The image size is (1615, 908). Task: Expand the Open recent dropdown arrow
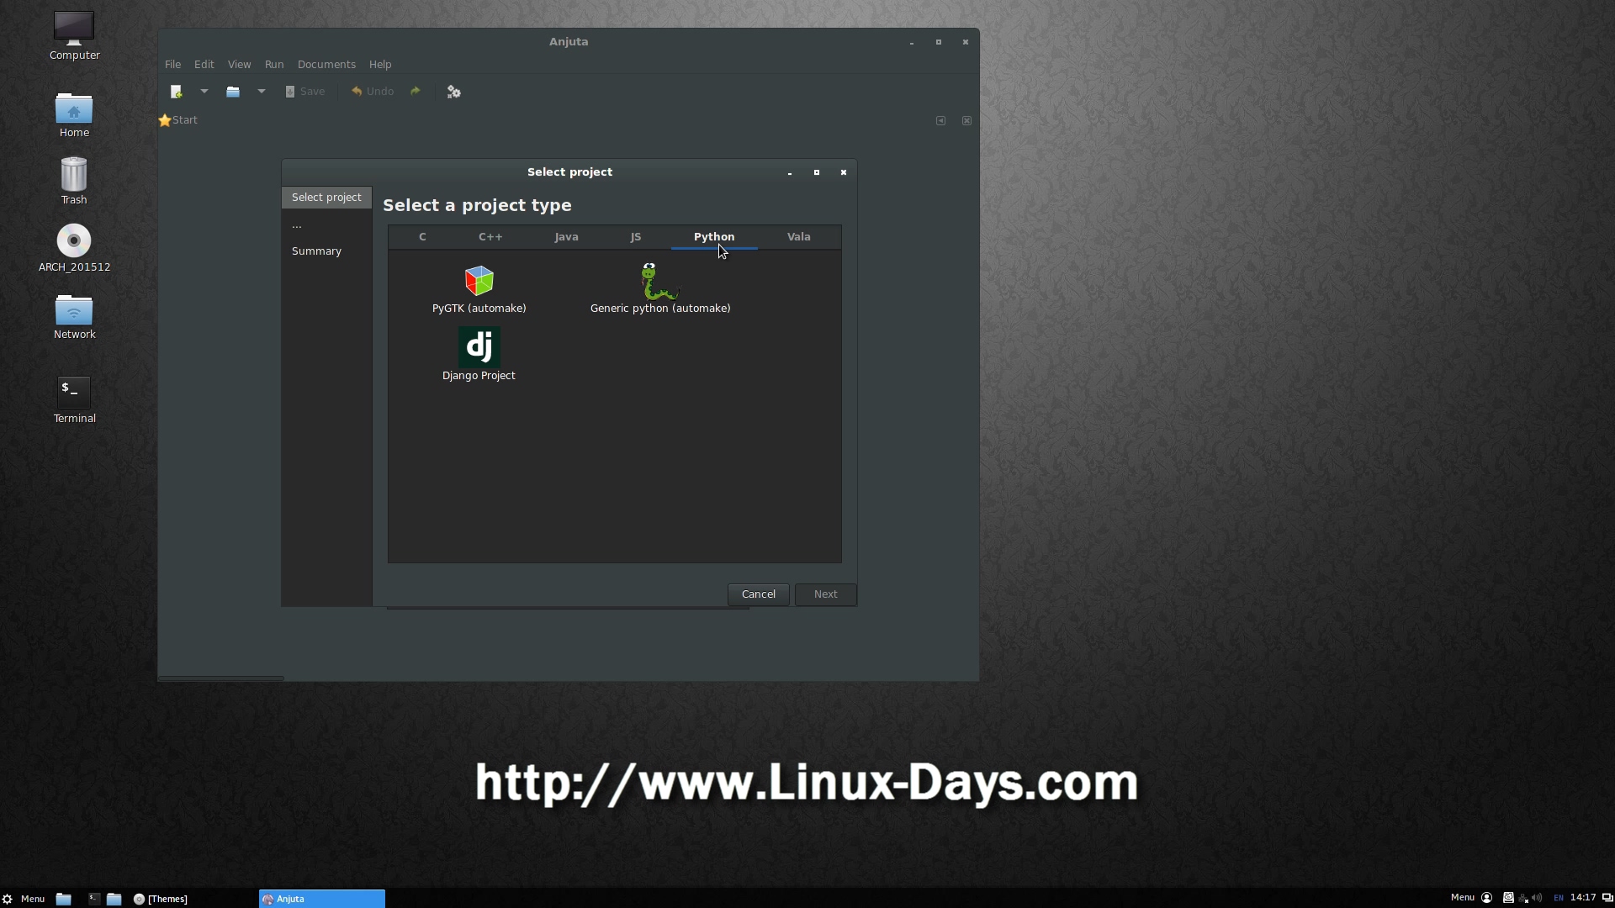[262, 92]
